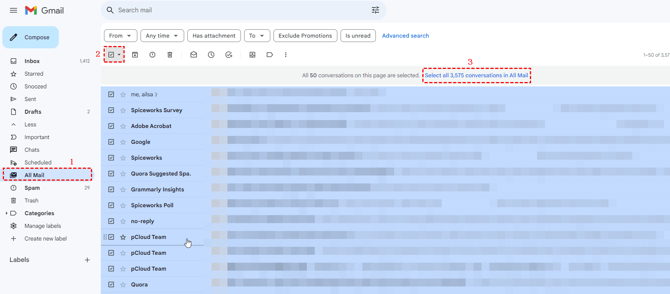Report selected conversations as spam

[152, 55]
